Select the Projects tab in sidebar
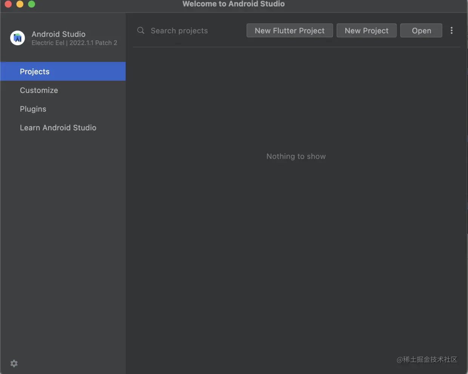Screen dimensions: 468x374 (x=63, y=71)
